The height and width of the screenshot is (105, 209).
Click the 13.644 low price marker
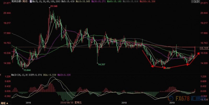pos(27,70)
